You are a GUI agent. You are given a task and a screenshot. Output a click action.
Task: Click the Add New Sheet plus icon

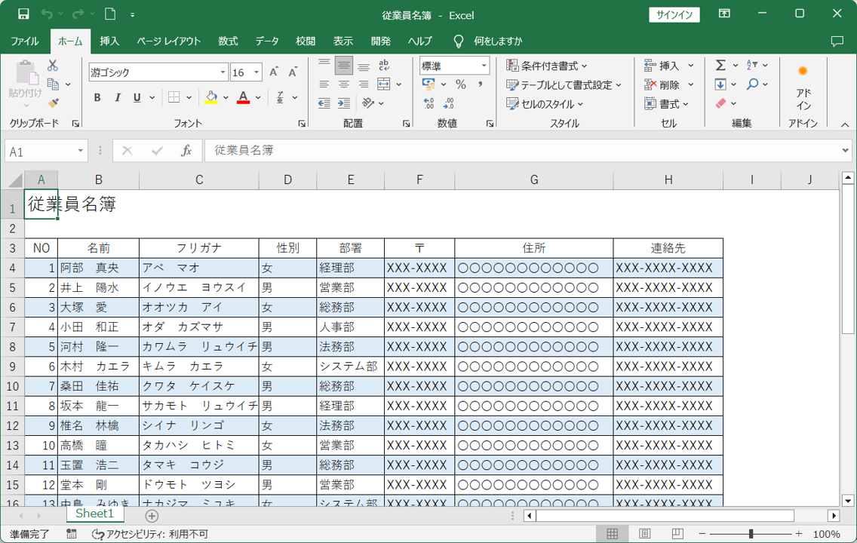pos(152,516)
